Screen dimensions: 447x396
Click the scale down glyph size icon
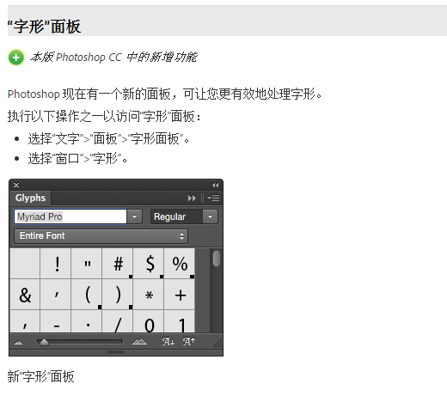168,341
